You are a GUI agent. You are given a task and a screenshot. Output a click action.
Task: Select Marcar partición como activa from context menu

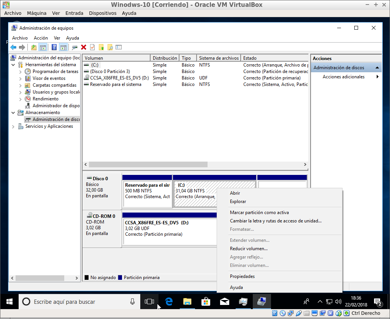click(x=259, y=212)
